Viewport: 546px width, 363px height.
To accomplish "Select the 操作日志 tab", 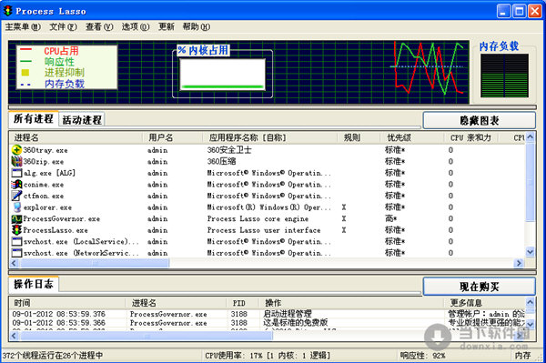I will 34,284.
